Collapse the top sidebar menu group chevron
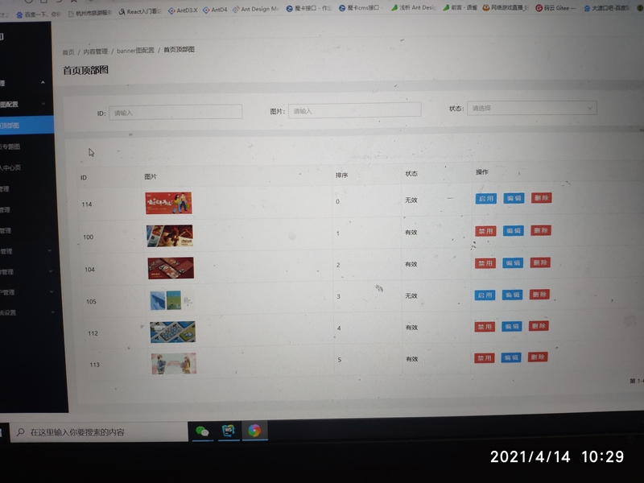Viewport: 644px width, 483px height. click(43, 83)
